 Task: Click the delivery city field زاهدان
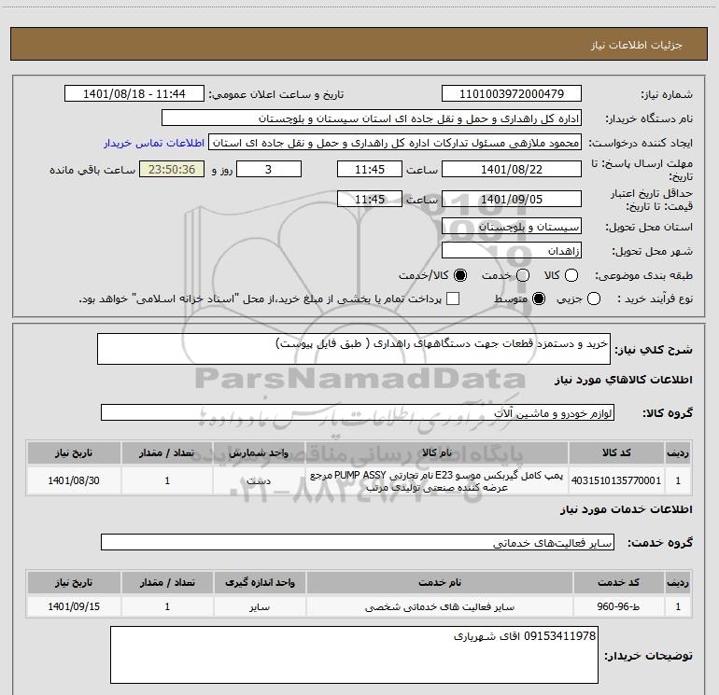[512, 250]
